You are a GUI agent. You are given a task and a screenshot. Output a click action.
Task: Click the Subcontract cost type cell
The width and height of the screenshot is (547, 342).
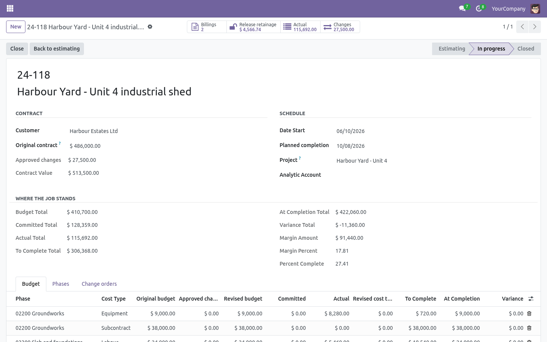[x=116, y=328]
